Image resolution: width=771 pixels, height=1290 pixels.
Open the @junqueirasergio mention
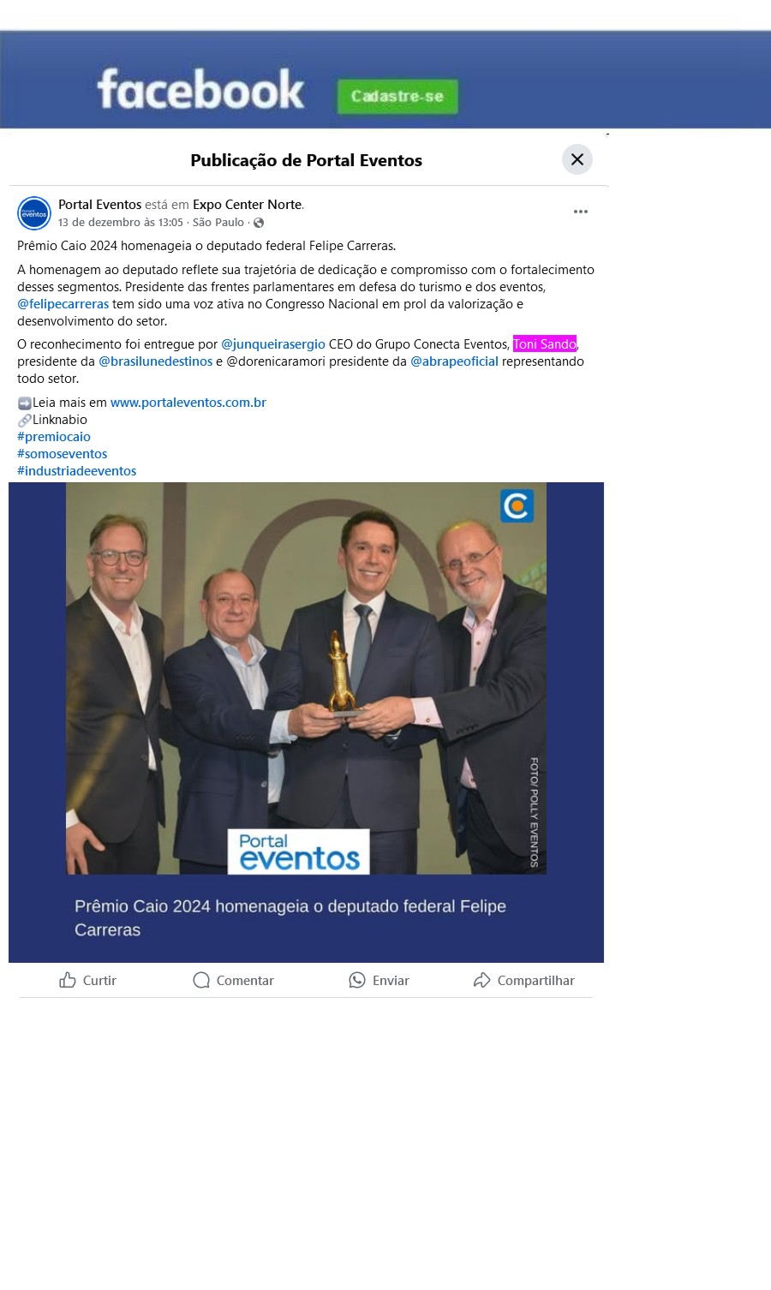(x=273, y=344)
